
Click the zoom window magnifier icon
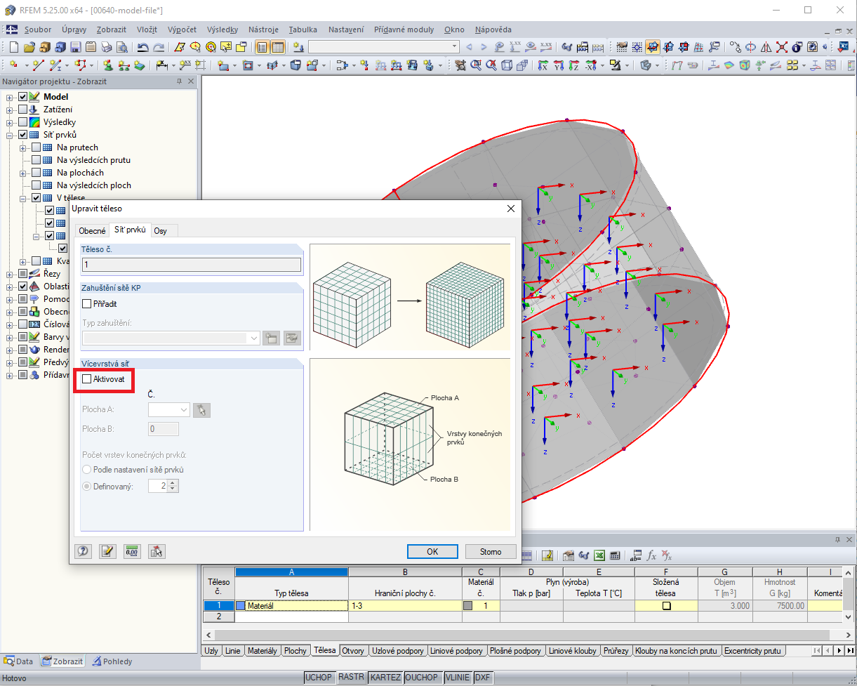475,65
